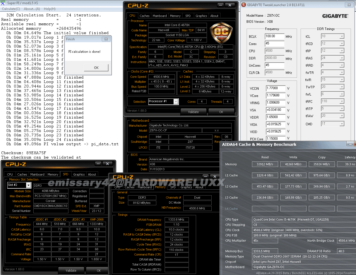This screenshot has height=275, width=356.
Task: Open the tWTR timing dropdown
Action: [x=342, y=72]
